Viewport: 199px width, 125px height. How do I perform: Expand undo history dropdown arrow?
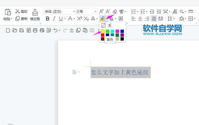point(59,30)
